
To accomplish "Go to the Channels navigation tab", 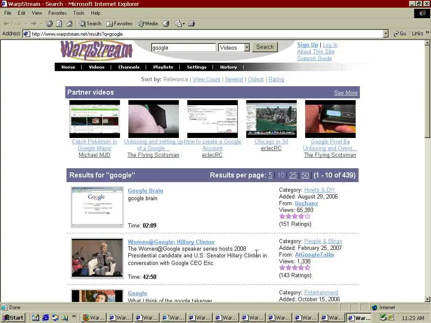I will [129, 67].
